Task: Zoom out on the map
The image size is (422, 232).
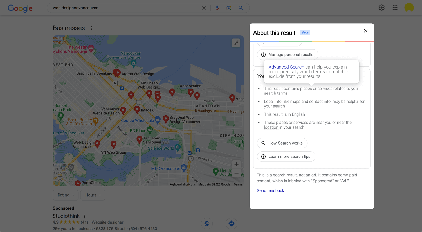Action: click(x=237, y=173)
